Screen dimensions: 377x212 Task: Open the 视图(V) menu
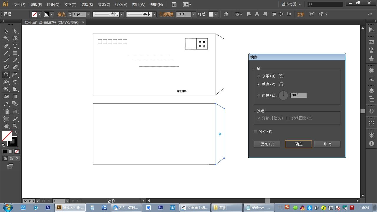click(121, 5)
